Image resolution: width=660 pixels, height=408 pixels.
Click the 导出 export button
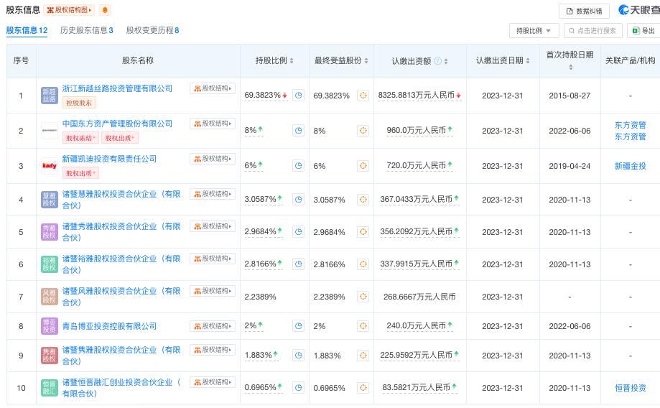pyautogui.click(x=644, y=31)
